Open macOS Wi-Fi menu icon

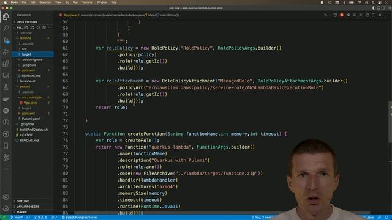[x=360, y=2]
